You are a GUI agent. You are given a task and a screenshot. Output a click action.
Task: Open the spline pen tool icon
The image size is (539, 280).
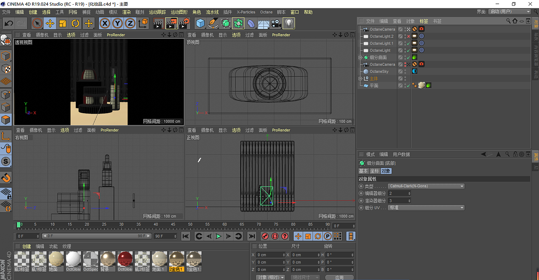coord(213,23)
